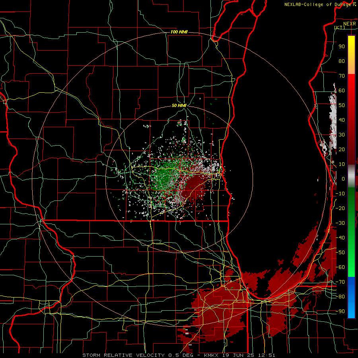This screenshot has width=358, height=358.
Task: Click the 50 NMI range ring label
Action: coord(179,105)
